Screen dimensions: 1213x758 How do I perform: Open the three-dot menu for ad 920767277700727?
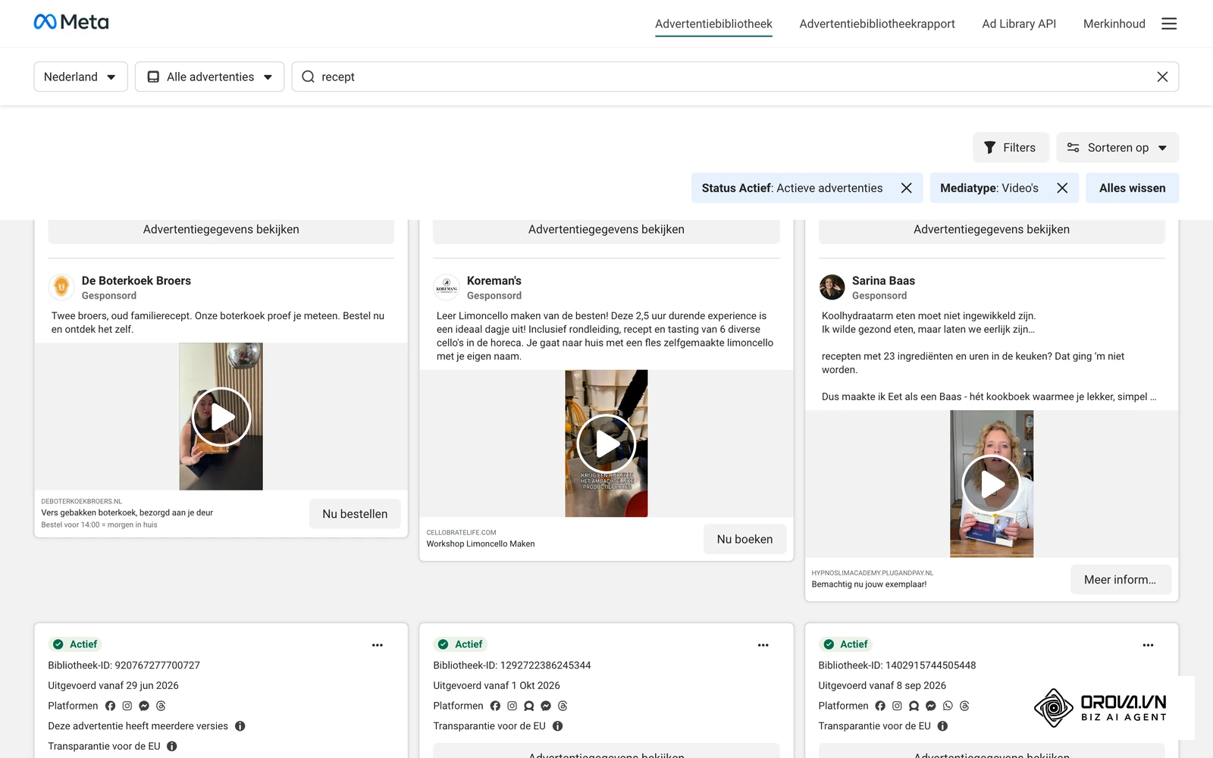[378, 645]
